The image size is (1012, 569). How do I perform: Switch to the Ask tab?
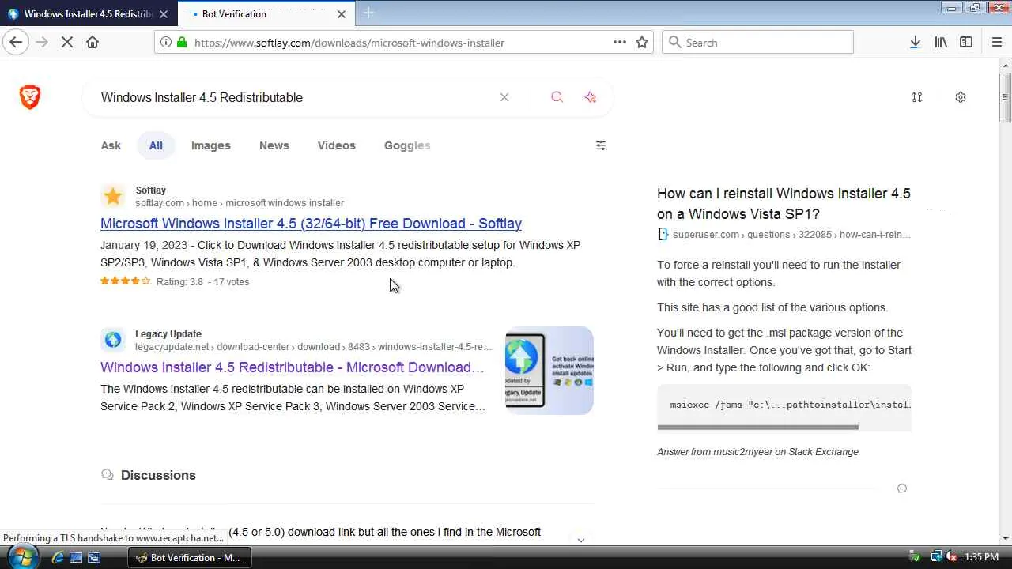111,145
